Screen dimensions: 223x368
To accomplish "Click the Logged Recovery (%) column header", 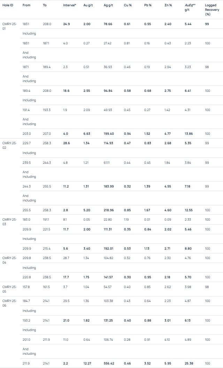I will click(211, 10).
